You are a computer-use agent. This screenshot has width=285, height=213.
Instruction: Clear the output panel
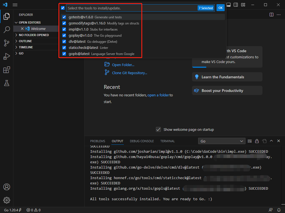coord(250,141)
